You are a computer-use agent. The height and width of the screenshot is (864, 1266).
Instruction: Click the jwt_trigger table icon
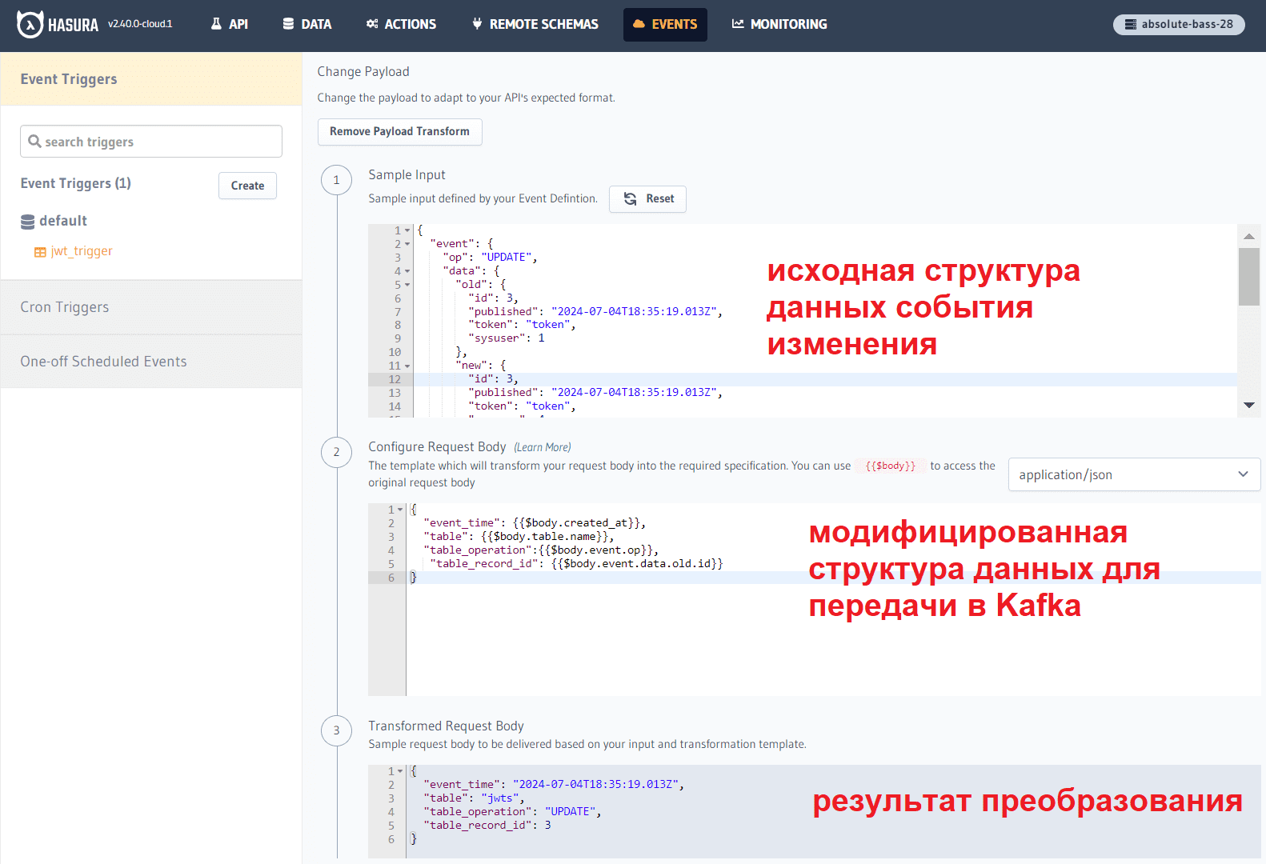click(x=40, y=252)
